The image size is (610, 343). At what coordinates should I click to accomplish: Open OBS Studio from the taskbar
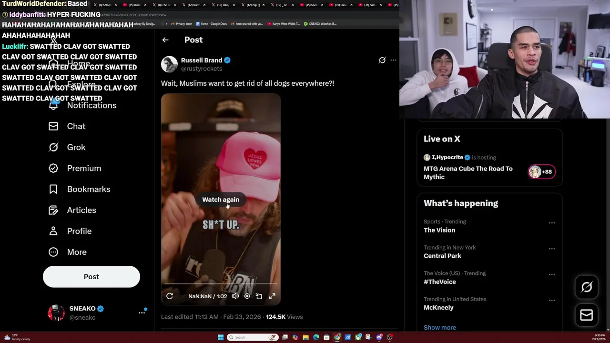390,337
